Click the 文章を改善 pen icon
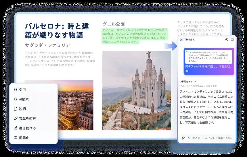This screenshot has width=247, height=157. (x=16, y=119)
